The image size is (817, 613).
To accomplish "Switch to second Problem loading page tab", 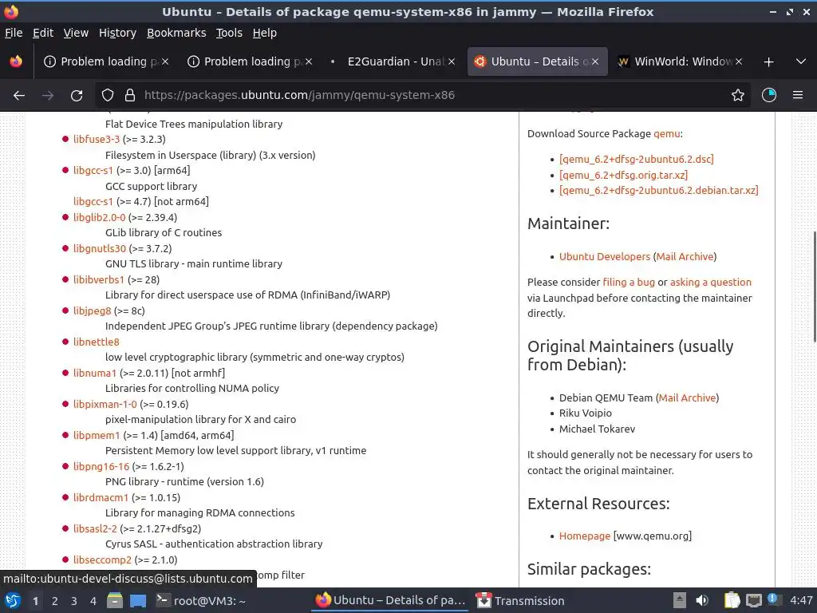I will [x=250, y=61].
